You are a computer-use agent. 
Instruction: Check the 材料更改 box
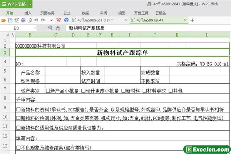[x=145, y=91]
